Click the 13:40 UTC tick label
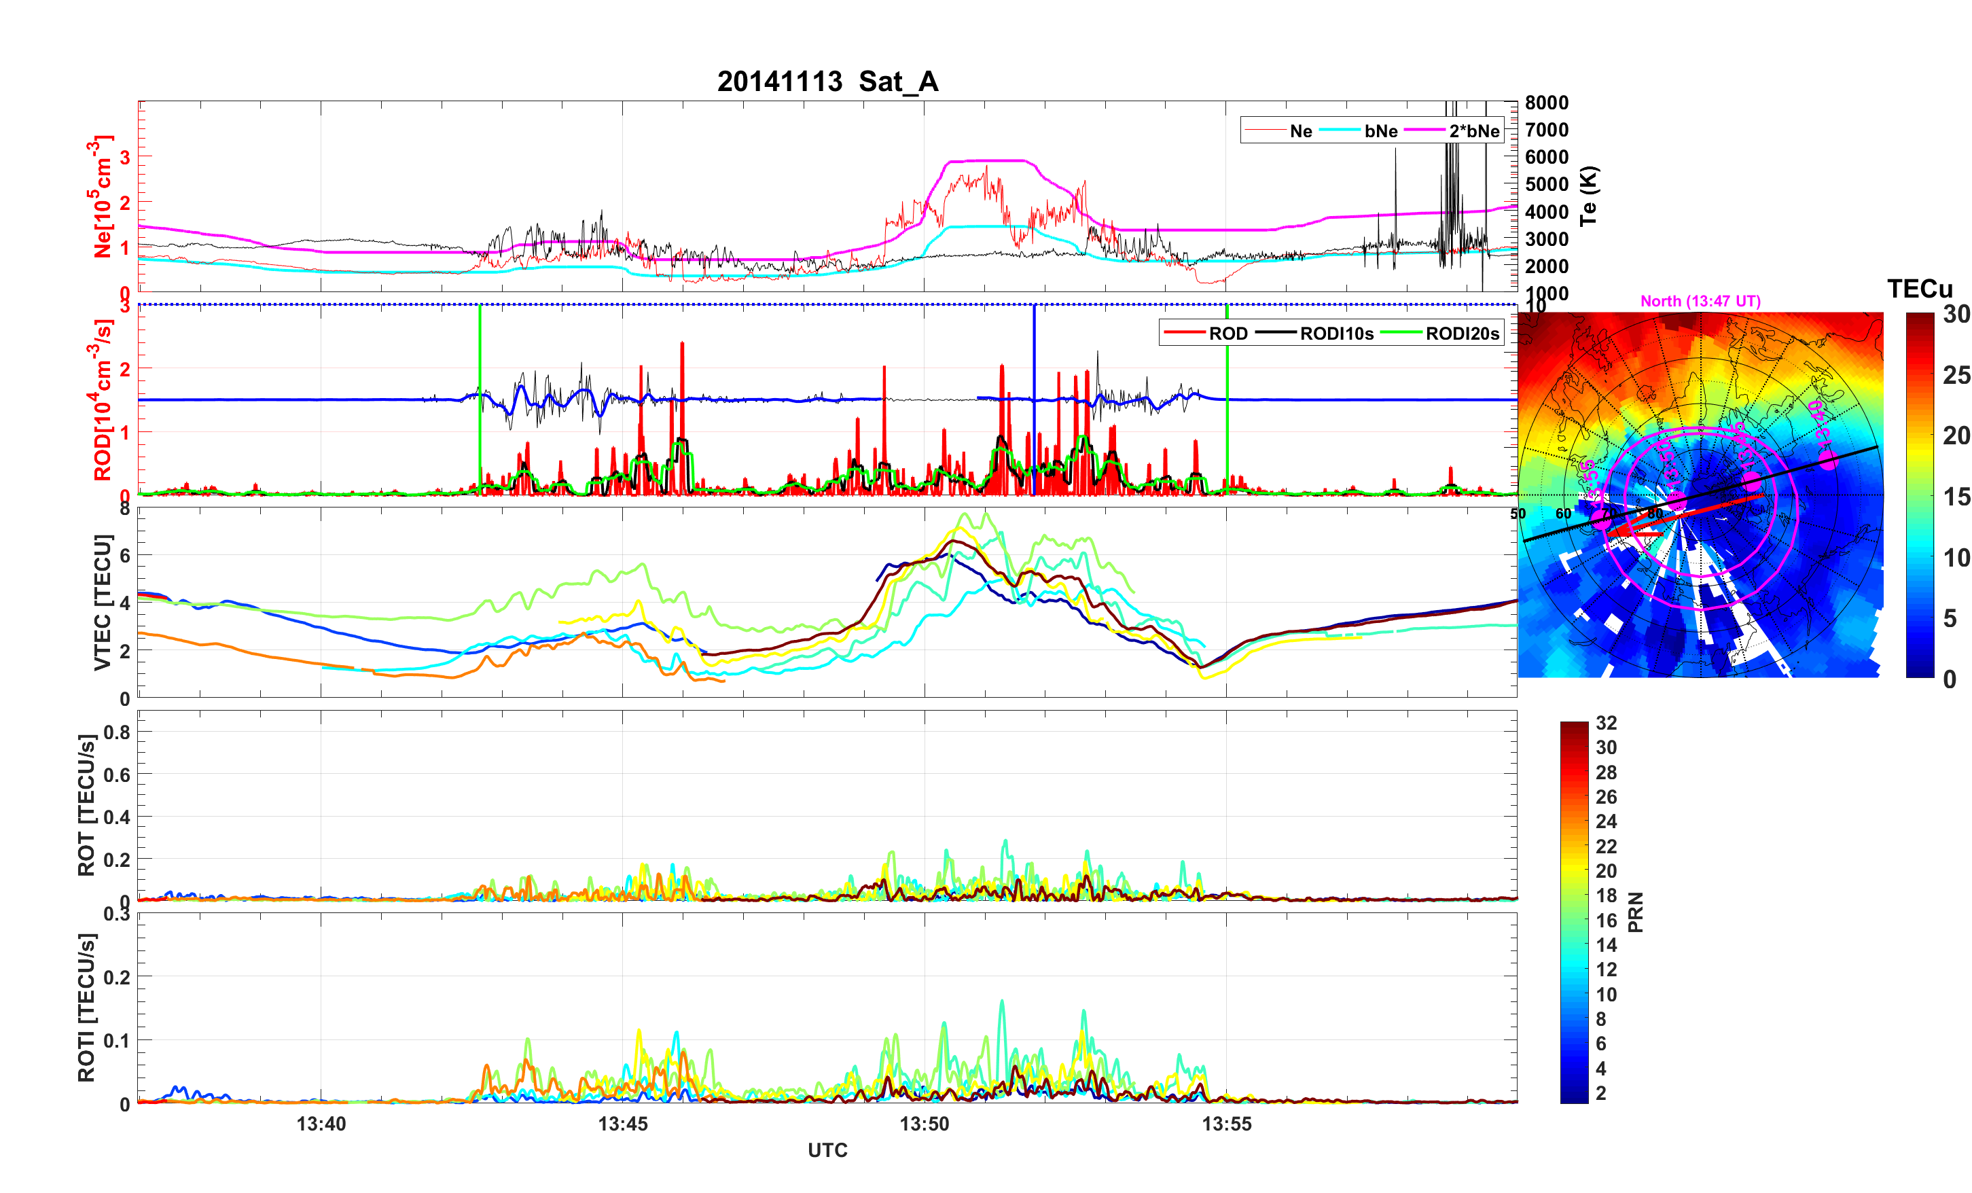The width and height of the screenshot is (1972, 1193). pos(321,1124)
